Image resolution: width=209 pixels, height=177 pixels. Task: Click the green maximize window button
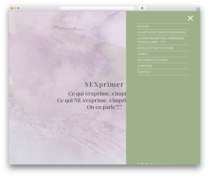click(x=18, y=8)
